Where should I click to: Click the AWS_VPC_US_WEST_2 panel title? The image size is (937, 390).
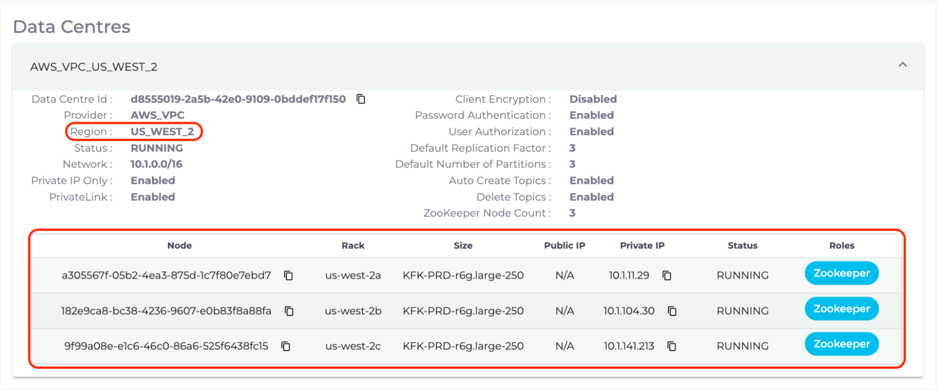[x=94, y=67]
